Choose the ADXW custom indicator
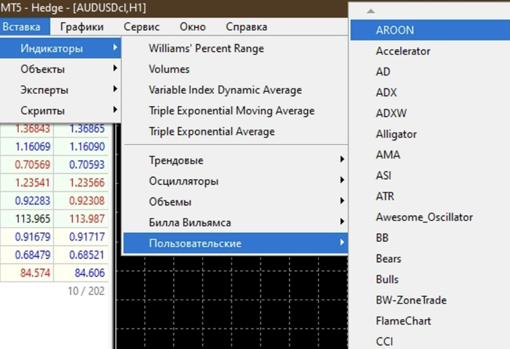 [x=430, y=113]
